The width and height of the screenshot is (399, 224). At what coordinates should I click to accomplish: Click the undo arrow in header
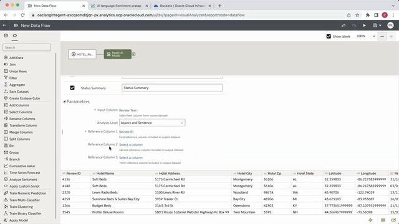344,26
